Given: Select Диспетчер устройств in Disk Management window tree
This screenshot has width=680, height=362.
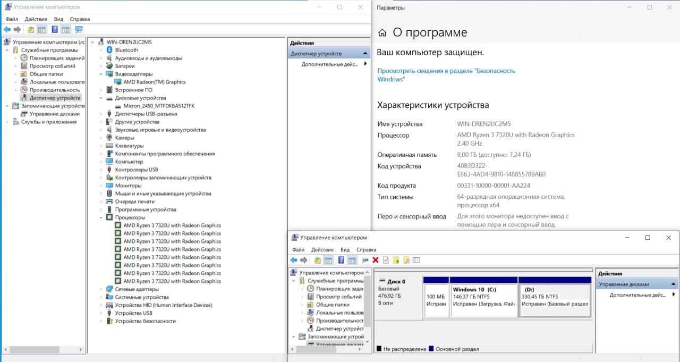Looking at the screenshot, I should pos(340,329).
